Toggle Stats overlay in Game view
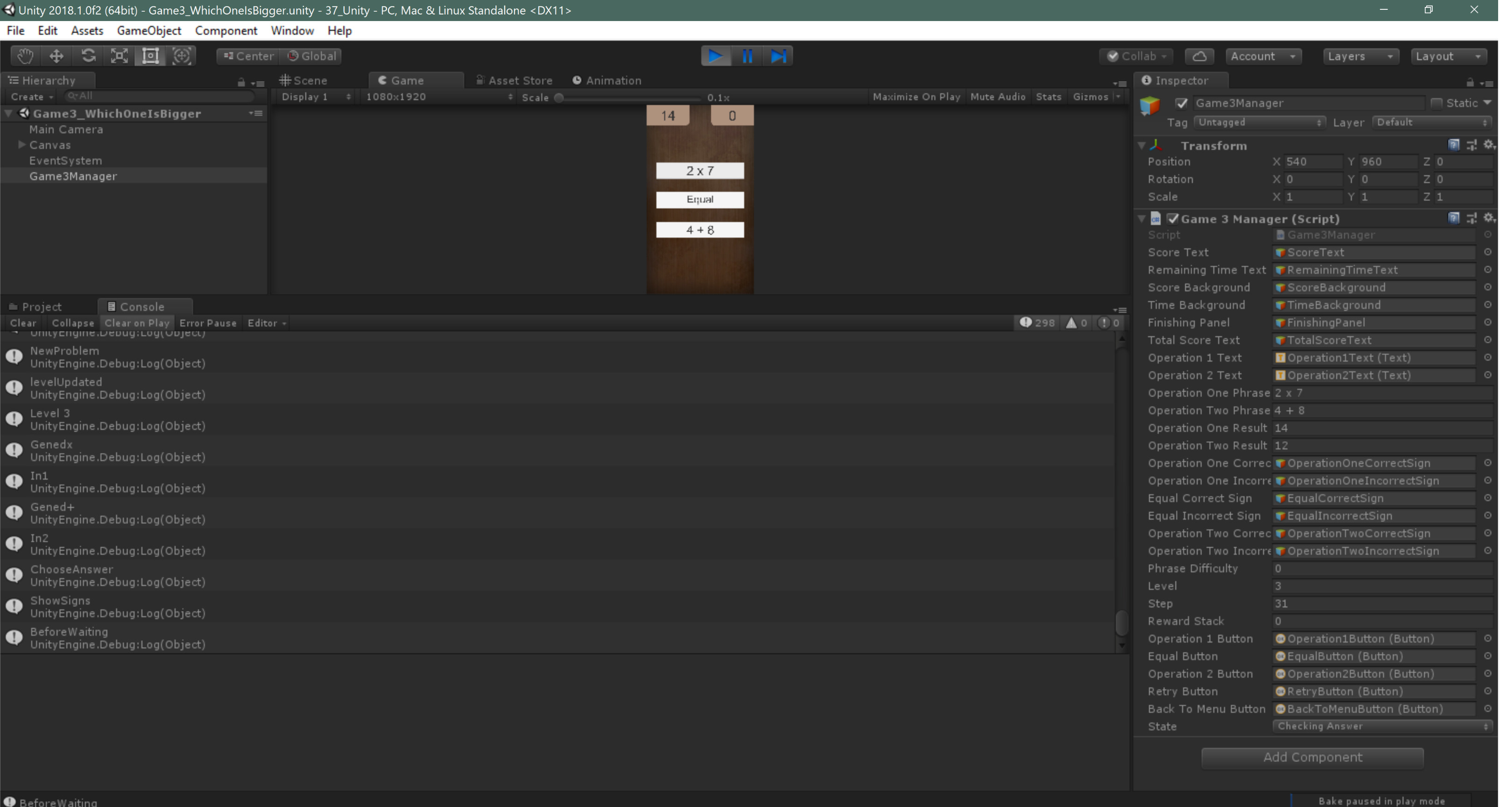 [1048, 97]
